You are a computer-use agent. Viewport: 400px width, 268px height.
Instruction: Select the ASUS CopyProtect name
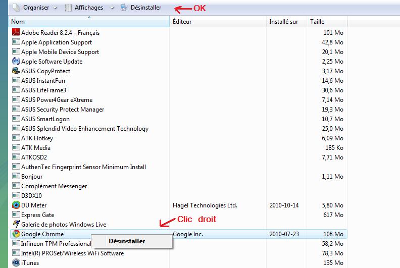(x=45, y=71)
